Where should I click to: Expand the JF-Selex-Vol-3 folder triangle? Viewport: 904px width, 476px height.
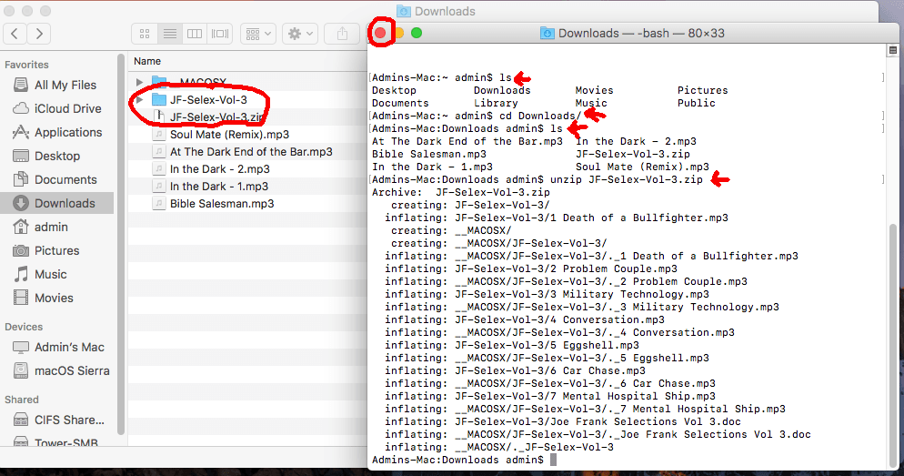point(139,100)
